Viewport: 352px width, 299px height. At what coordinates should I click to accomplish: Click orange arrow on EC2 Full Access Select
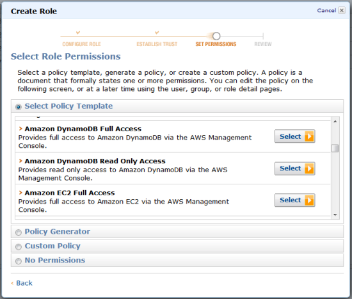(x=309, y=200)
